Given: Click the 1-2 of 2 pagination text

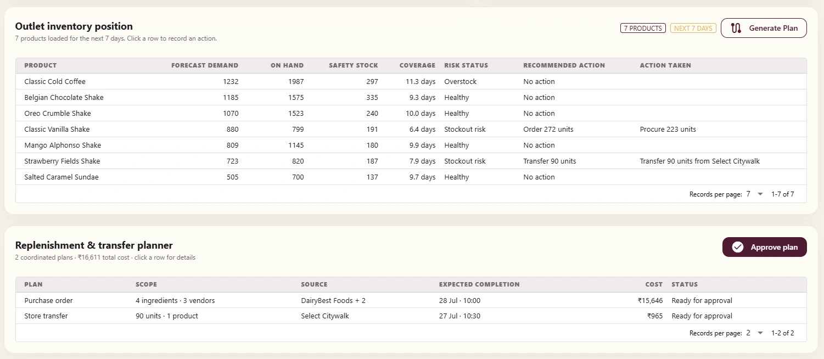Looking at the screenshot, I should coord(782,333).
